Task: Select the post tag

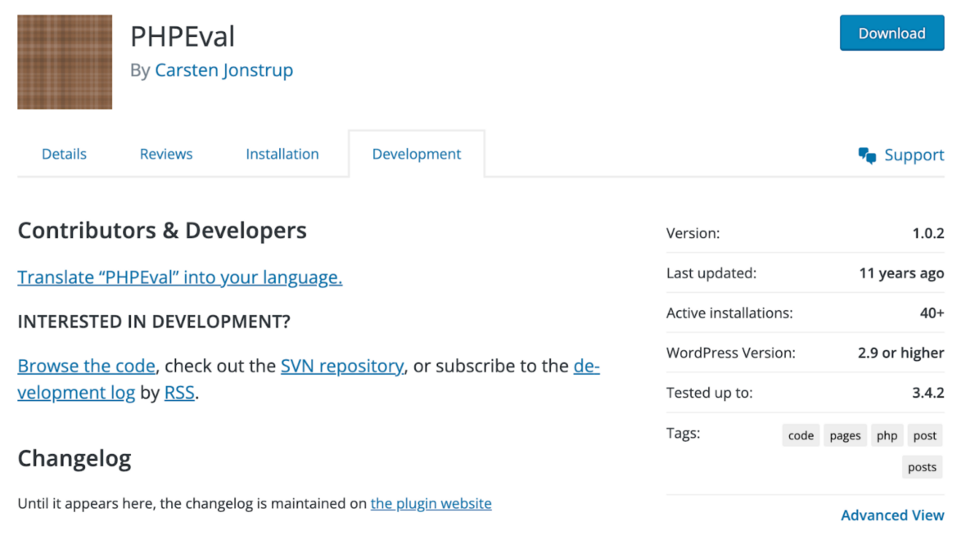Action: (924, 434)
